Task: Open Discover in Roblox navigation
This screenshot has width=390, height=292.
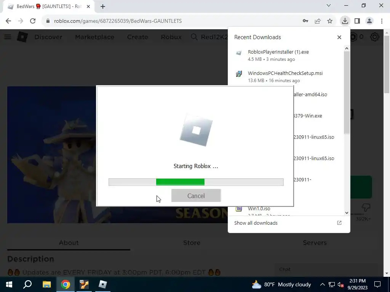Action: 48,37
